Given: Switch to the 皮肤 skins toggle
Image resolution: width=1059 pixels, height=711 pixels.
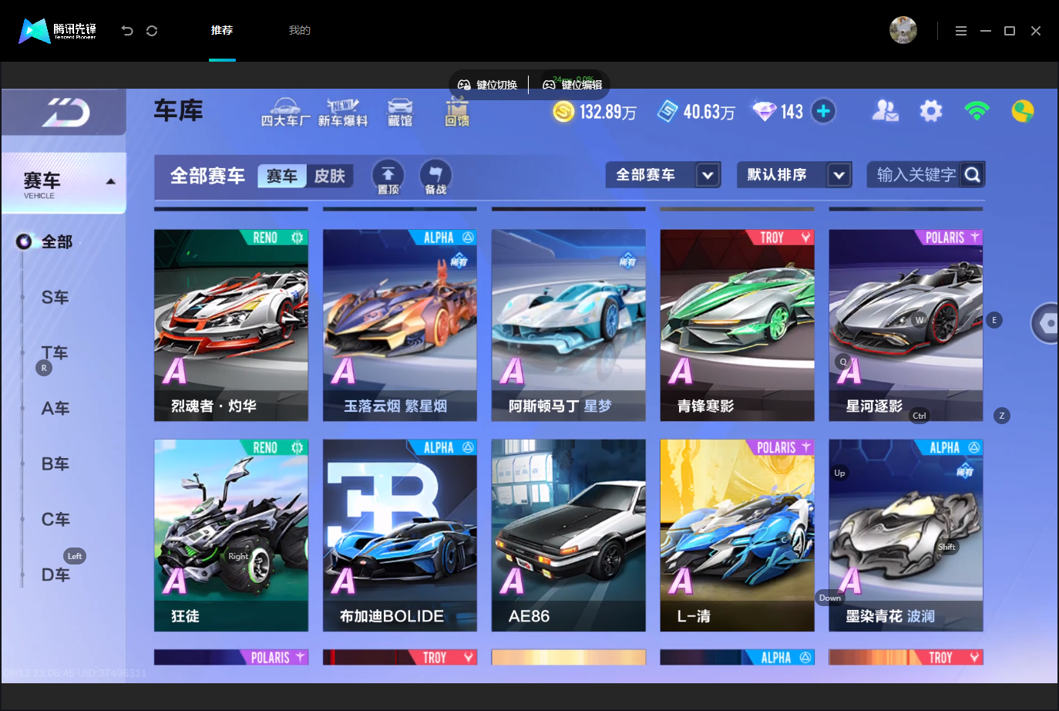Looking at the screenshot, I should coord(330,177).
